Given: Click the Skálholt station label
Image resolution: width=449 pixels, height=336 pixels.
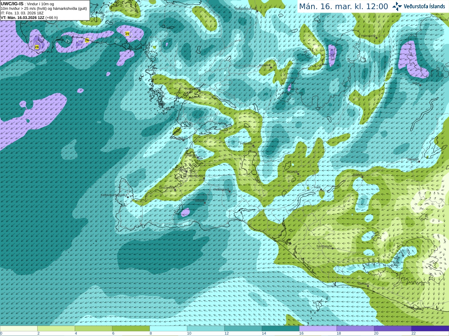Looking at the screenshot, I should pyautogui.click(x=292, y=172).
